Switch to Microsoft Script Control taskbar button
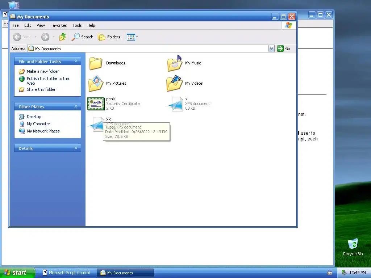 (x=67, y=273)
